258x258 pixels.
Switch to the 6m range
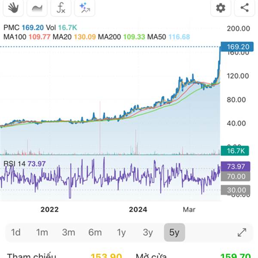pyautogui.click(x=95, y=233)
